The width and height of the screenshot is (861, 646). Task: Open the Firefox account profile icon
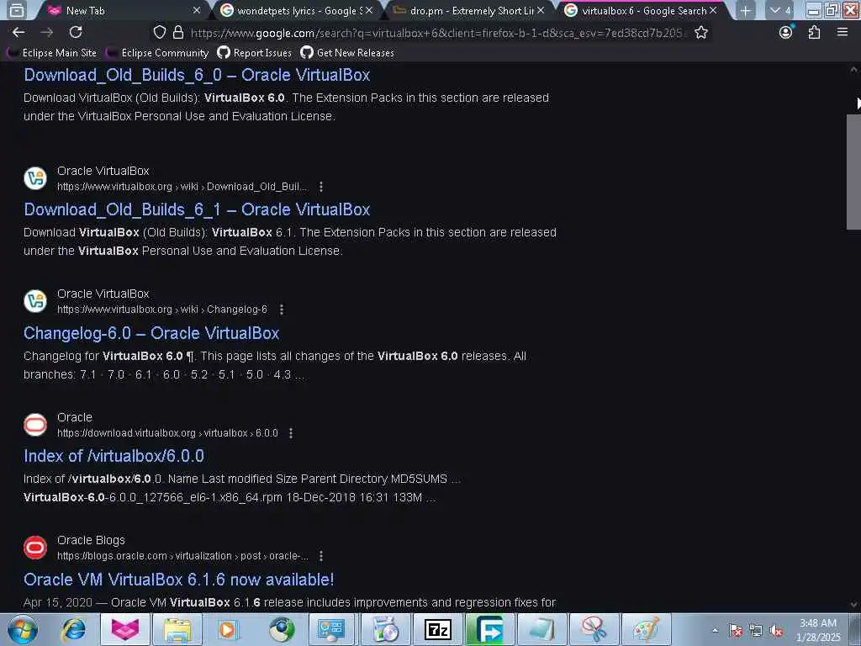[x=786, y=33]
